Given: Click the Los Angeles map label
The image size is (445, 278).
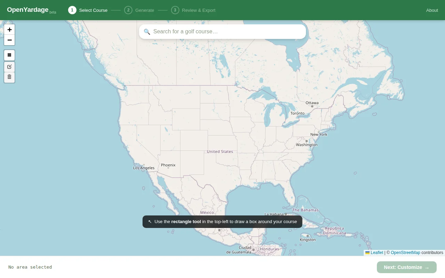Looking at the screenshot, I should pyautogui.click(x=144, y=168).
